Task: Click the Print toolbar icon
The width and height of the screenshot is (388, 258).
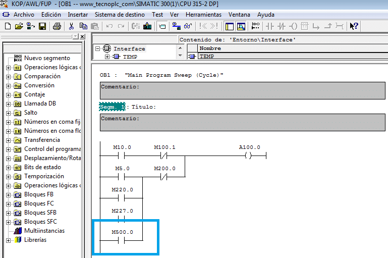Action: coord(57,26)
